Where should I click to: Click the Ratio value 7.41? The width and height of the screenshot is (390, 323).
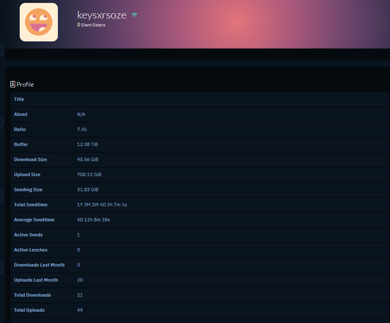82,129
